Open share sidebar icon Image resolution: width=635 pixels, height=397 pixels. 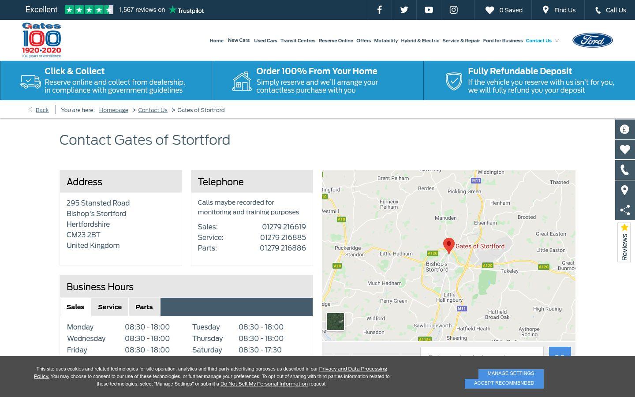[x=625, y=210]
